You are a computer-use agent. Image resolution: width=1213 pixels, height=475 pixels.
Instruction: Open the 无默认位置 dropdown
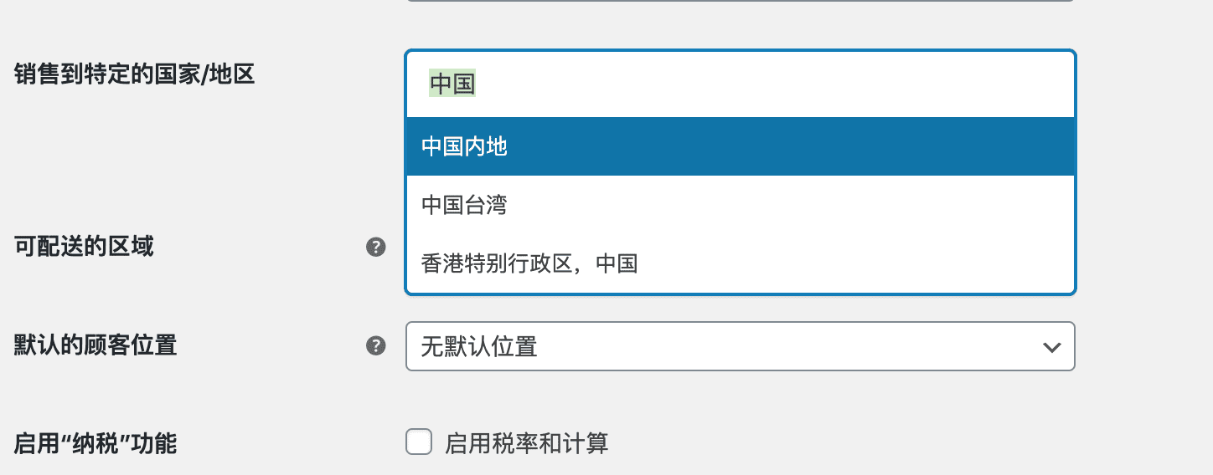pos(740,346)
